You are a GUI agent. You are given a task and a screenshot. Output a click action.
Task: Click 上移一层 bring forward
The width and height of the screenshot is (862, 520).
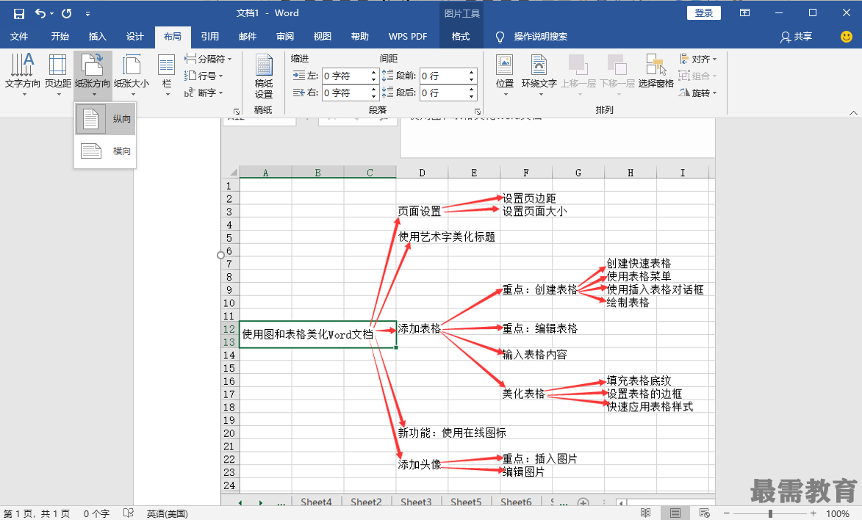tap(578, 76)
